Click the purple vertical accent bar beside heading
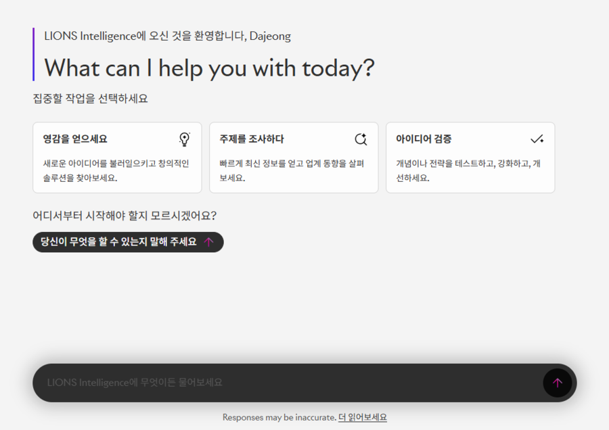This screenshot has height=430, width=609. click(34, 54)
